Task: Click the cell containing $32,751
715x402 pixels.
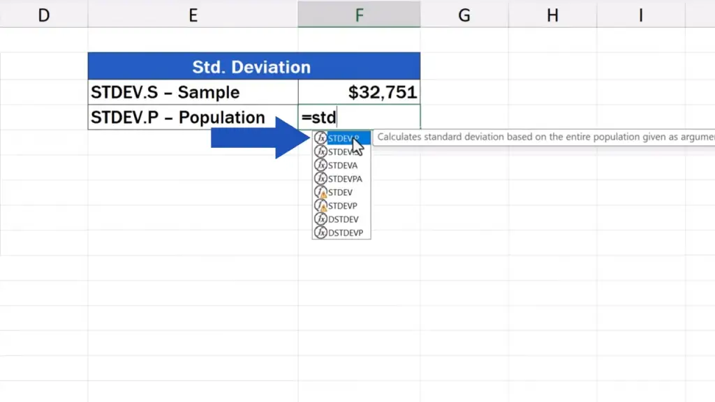Action: [x=359, y=92]
